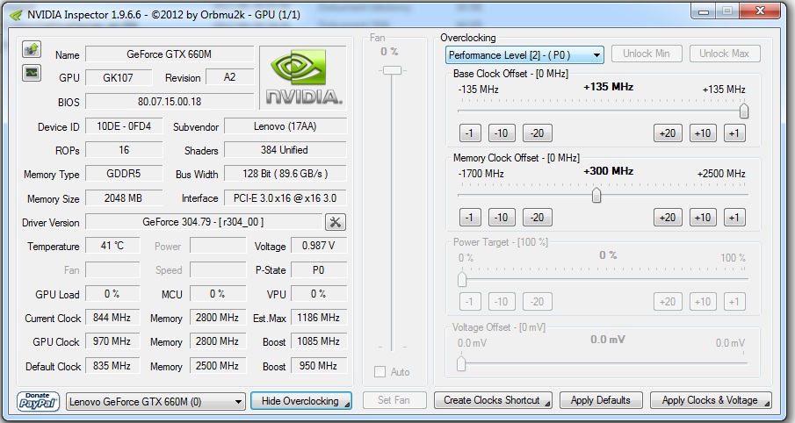Click the Hide Overclocking button
The image size is (795, 423).
click(301, 401)
